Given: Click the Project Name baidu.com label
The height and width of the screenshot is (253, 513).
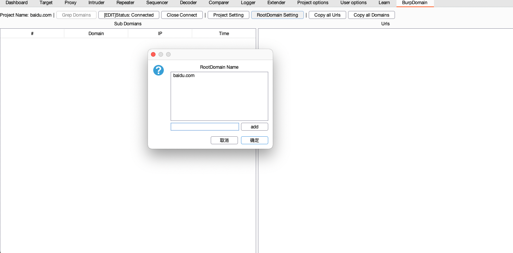Looking at the screenshot, I should pos(26,15).
